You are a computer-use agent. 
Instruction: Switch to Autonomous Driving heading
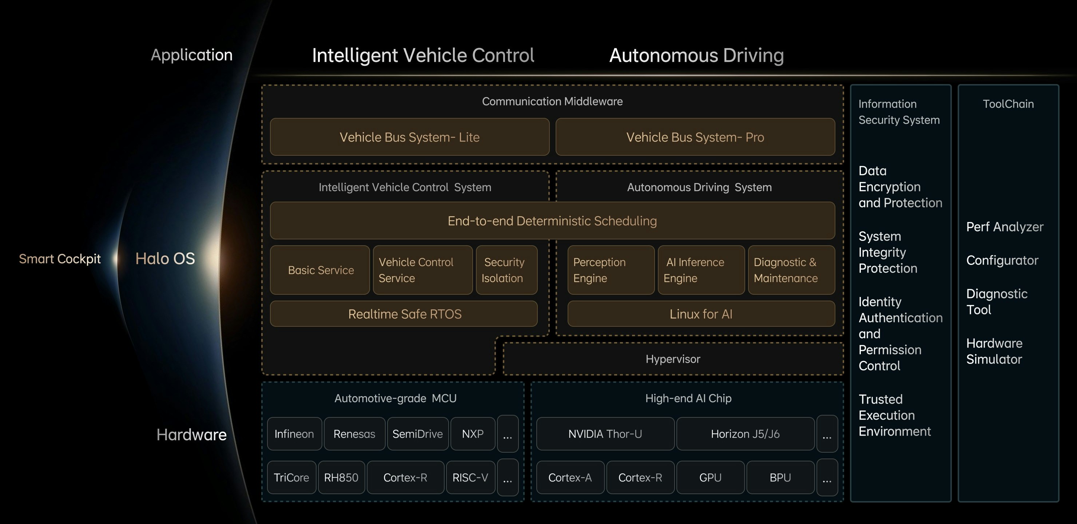click(x=696, y=56)
